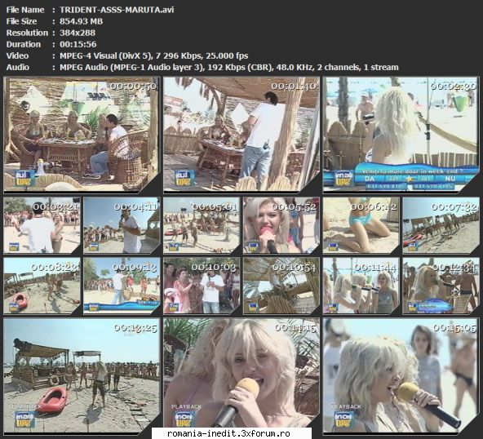
Task: Click the thumbnail at 00:09:13
Action: [122, 286]
